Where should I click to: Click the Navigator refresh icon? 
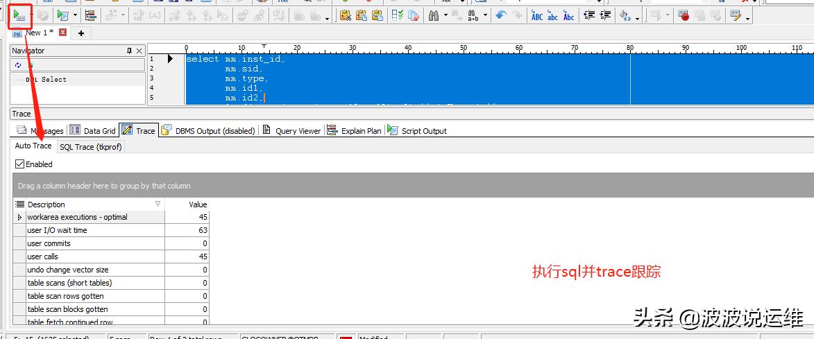point(18,64)
